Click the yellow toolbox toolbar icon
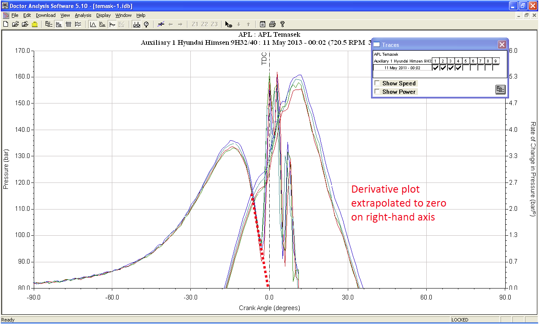The image size is (539, 324). point(35,24)
